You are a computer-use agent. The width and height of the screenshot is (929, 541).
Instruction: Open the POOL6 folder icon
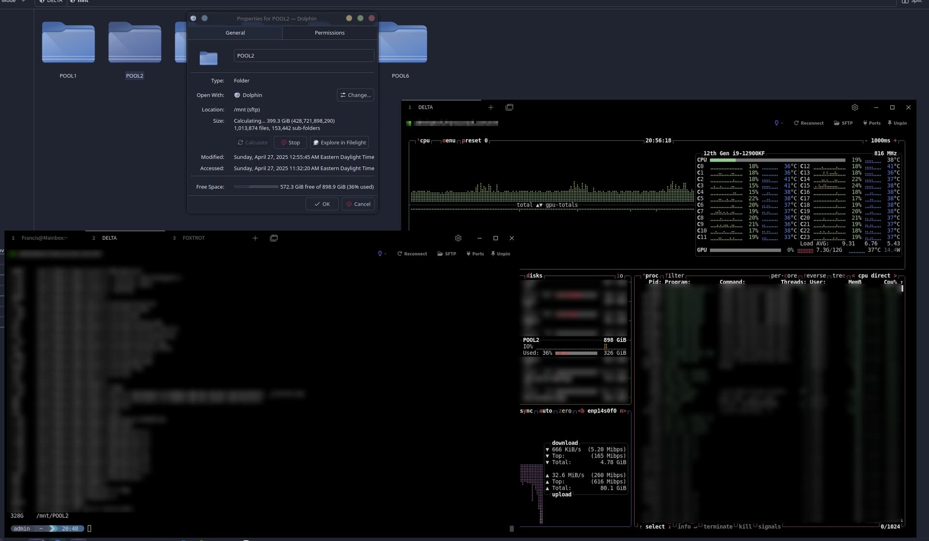click(x=403, y=44)
